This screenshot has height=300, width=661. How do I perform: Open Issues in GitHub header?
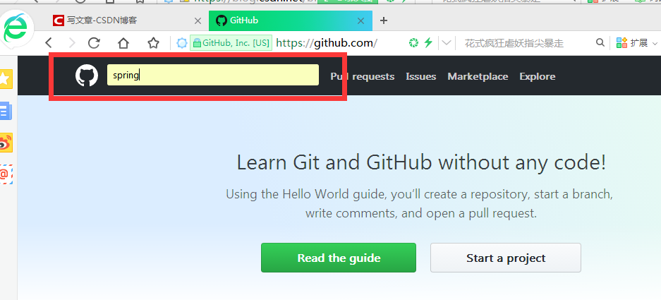[420, 76]
